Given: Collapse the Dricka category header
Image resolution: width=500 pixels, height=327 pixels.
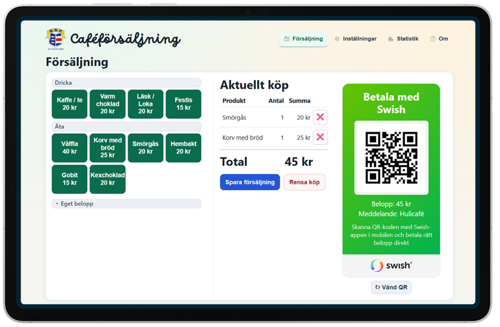Looking at the screenshot, I should [126, 83].
